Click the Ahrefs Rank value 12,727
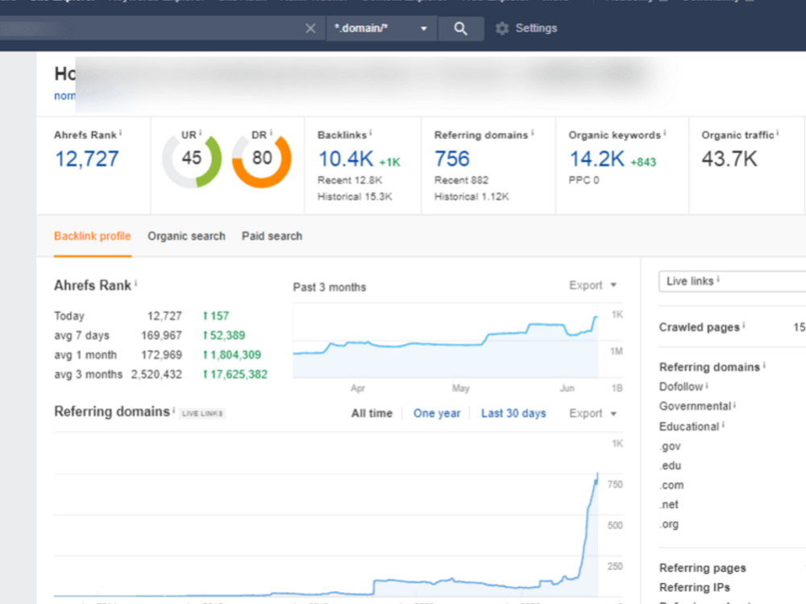This screenshot has height=604, width=806. pyautogui.click(x=87, y=159)
